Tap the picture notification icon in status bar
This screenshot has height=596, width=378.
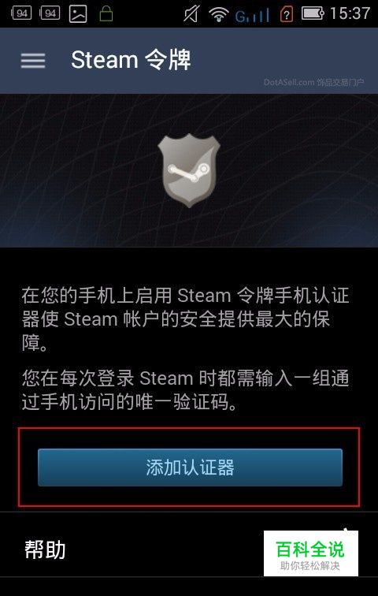pos(78,14)
